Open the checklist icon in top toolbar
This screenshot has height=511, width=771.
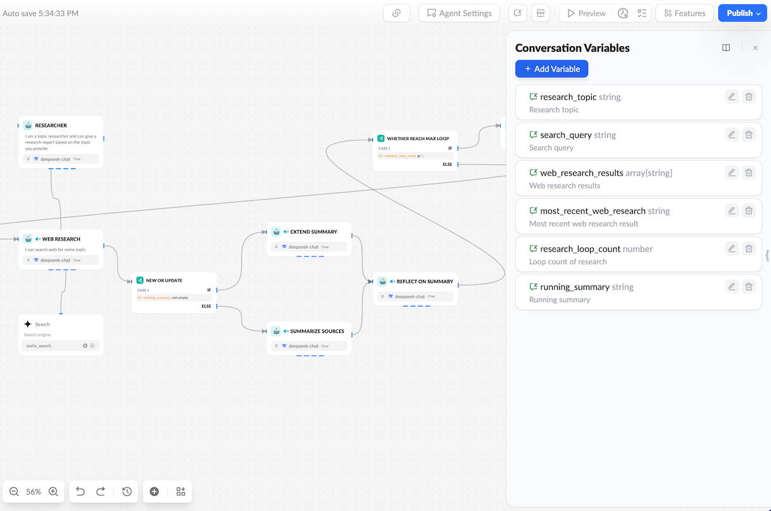[x=642, y=13]
